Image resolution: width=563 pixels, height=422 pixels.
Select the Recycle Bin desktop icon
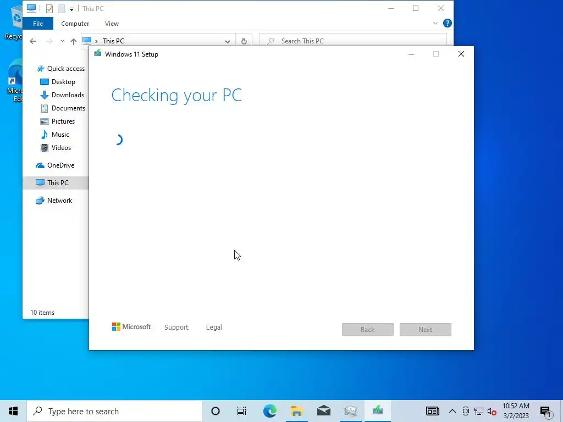14,21
